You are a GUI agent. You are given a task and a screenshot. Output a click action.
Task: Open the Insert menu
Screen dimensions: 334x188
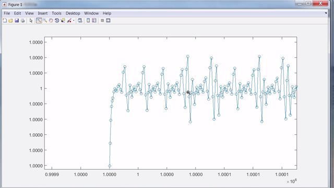(43, 13)
